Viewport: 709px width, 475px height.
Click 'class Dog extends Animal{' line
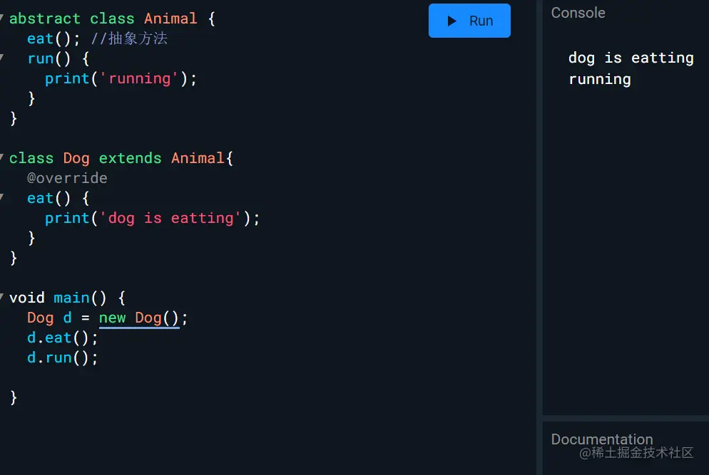pos(121,158)
